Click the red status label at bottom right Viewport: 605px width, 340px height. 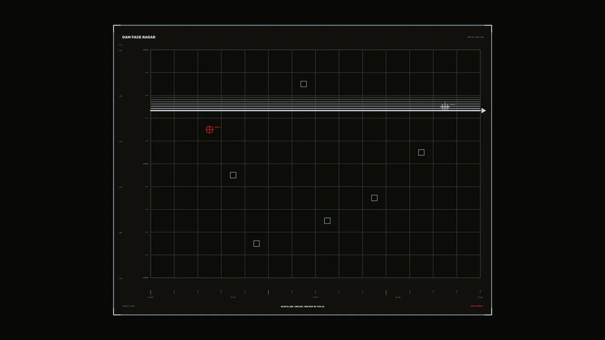point(476,306)
